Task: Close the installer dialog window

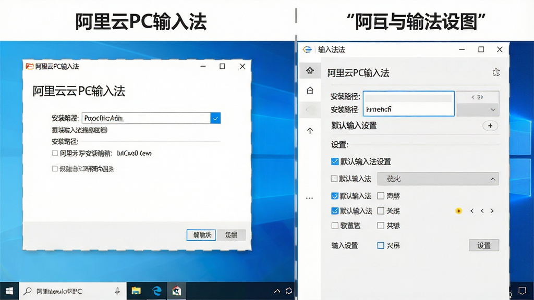Action: [242, 66]
